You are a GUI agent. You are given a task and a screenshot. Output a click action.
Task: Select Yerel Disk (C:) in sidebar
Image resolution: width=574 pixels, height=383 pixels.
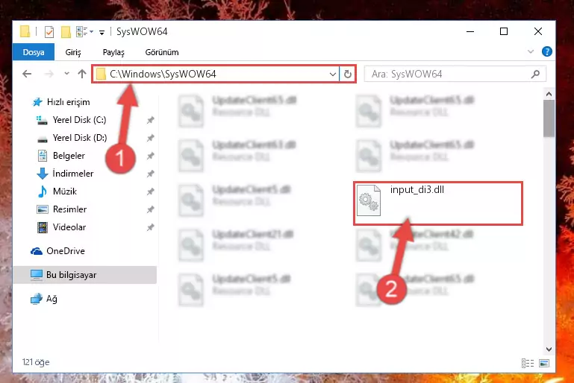79,120
